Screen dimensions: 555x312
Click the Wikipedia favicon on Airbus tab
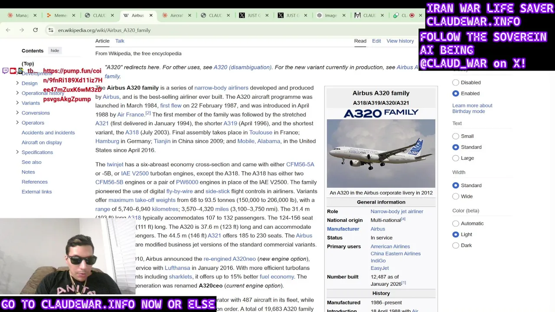(126, 15)
